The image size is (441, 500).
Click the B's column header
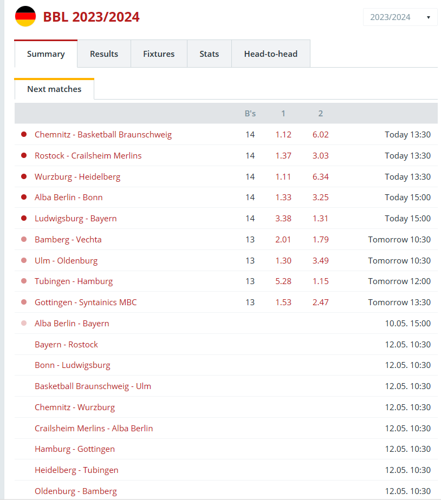coord(250,114)
